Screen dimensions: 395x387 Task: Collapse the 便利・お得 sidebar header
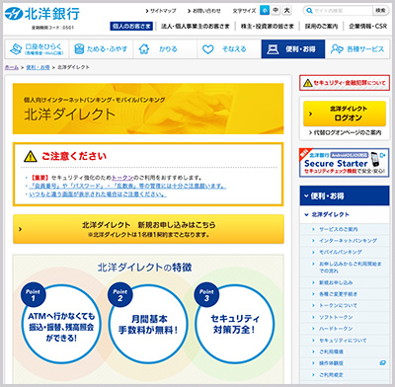click(345, 195)
